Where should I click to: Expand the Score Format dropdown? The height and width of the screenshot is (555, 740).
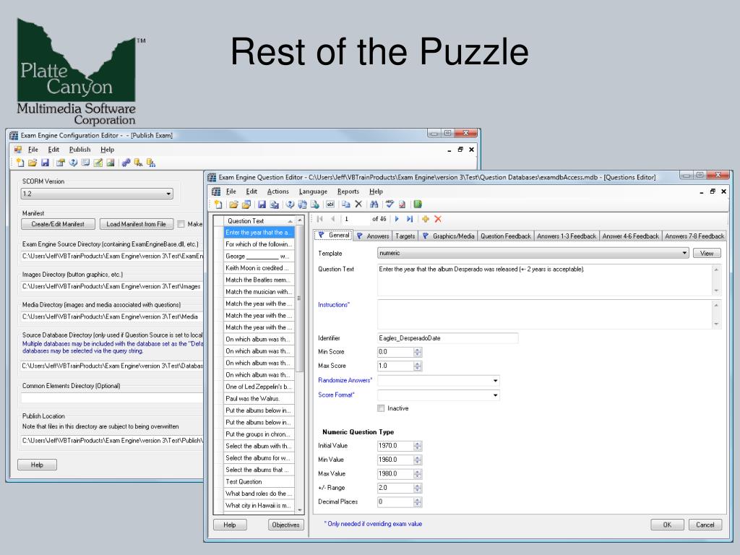pyautogui.click(x=439, y=395)
